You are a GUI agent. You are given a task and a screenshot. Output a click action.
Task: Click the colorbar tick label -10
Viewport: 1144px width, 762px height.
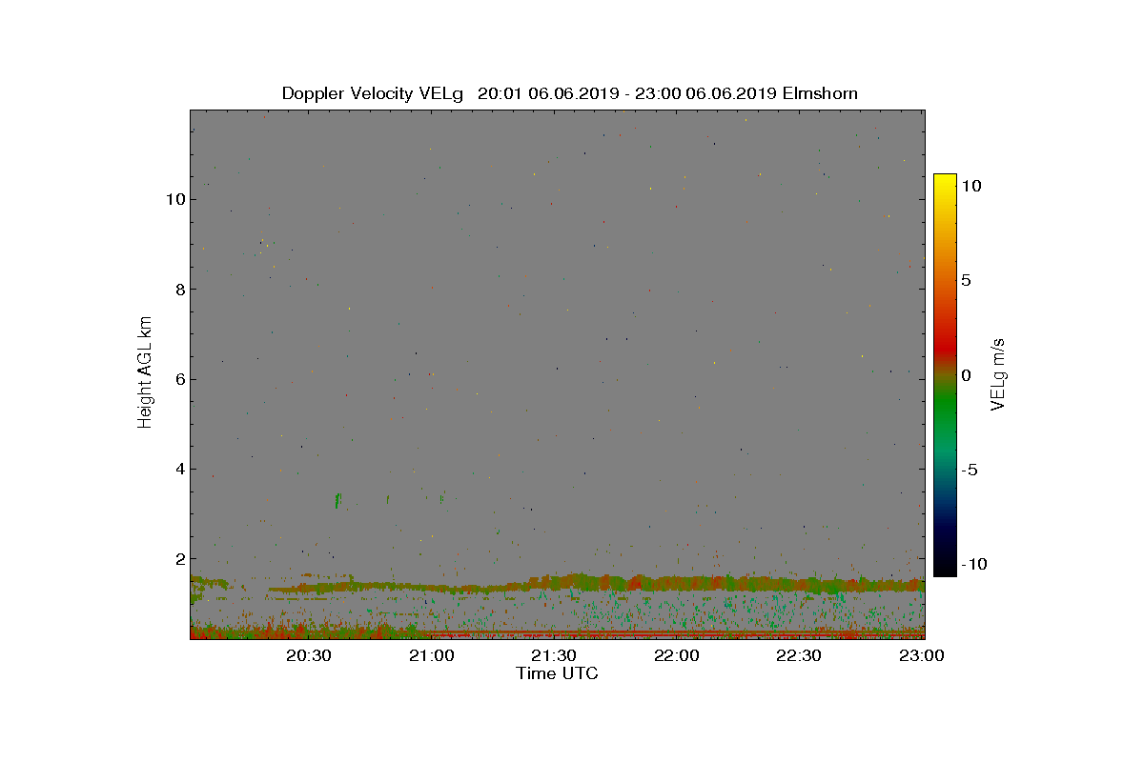pos(974,564)
